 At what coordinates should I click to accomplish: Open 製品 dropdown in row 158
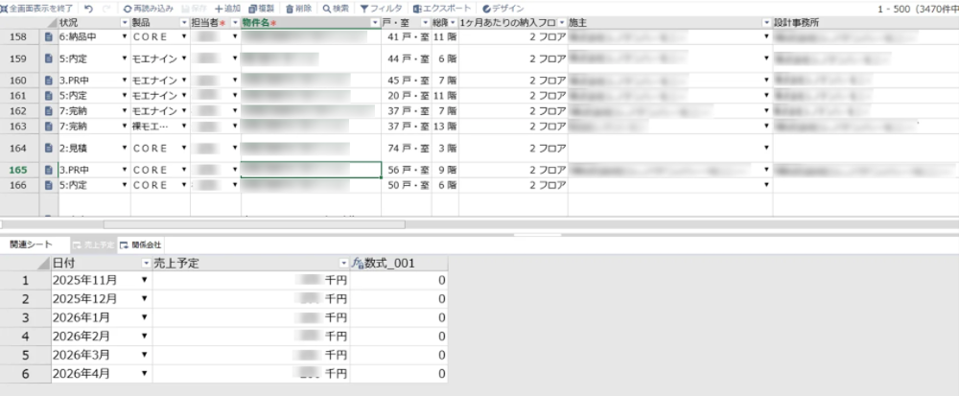(183, 36)
